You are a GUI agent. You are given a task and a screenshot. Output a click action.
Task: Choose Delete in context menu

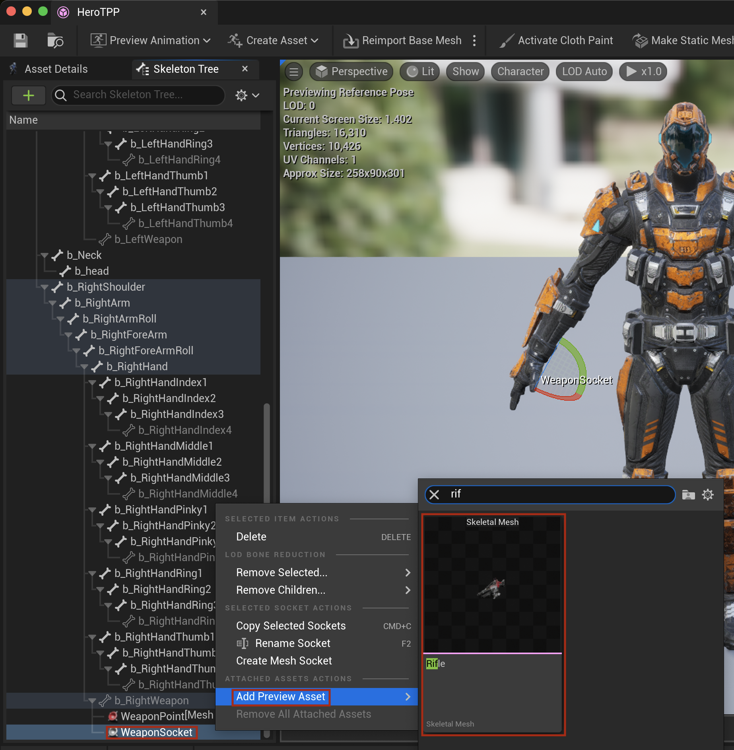317,537
